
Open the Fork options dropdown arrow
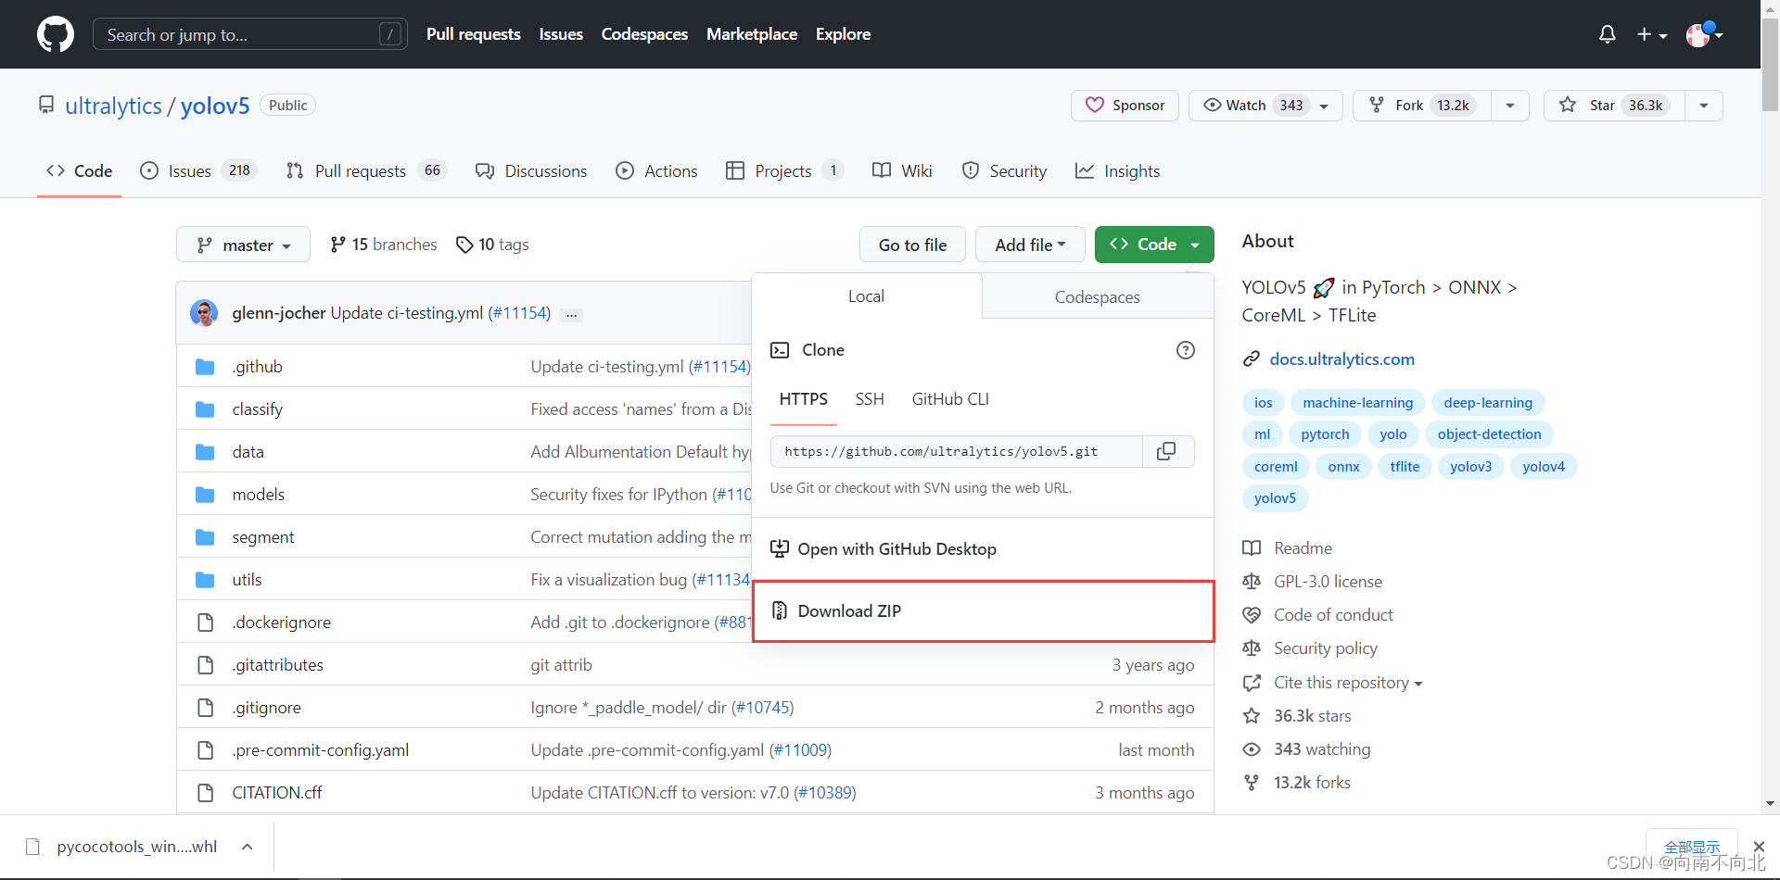coord(1510,106)
